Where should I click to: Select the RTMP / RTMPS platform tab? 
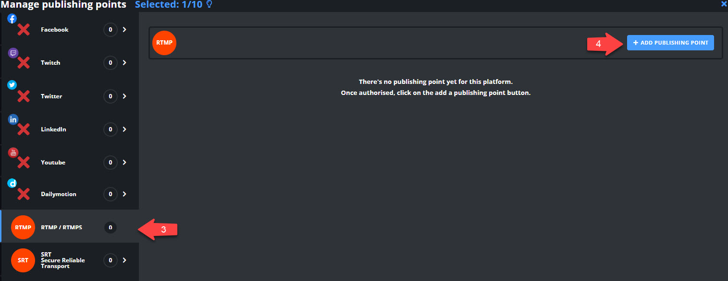pyautogui.click(x=70, y=226)
